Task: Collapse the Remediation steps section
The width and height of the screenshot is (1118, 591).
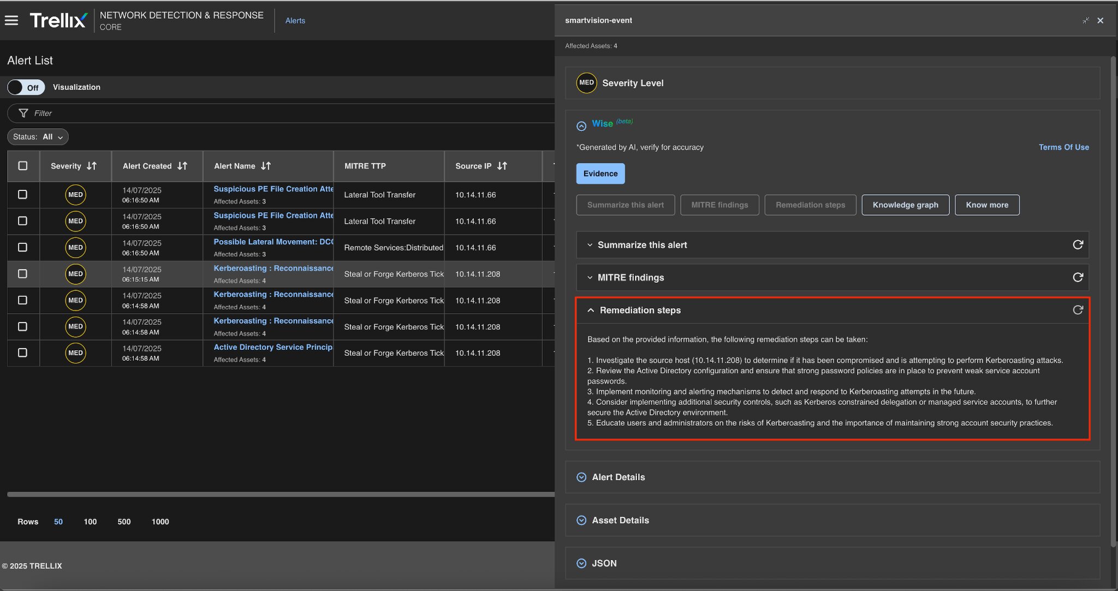Action: 591,310
